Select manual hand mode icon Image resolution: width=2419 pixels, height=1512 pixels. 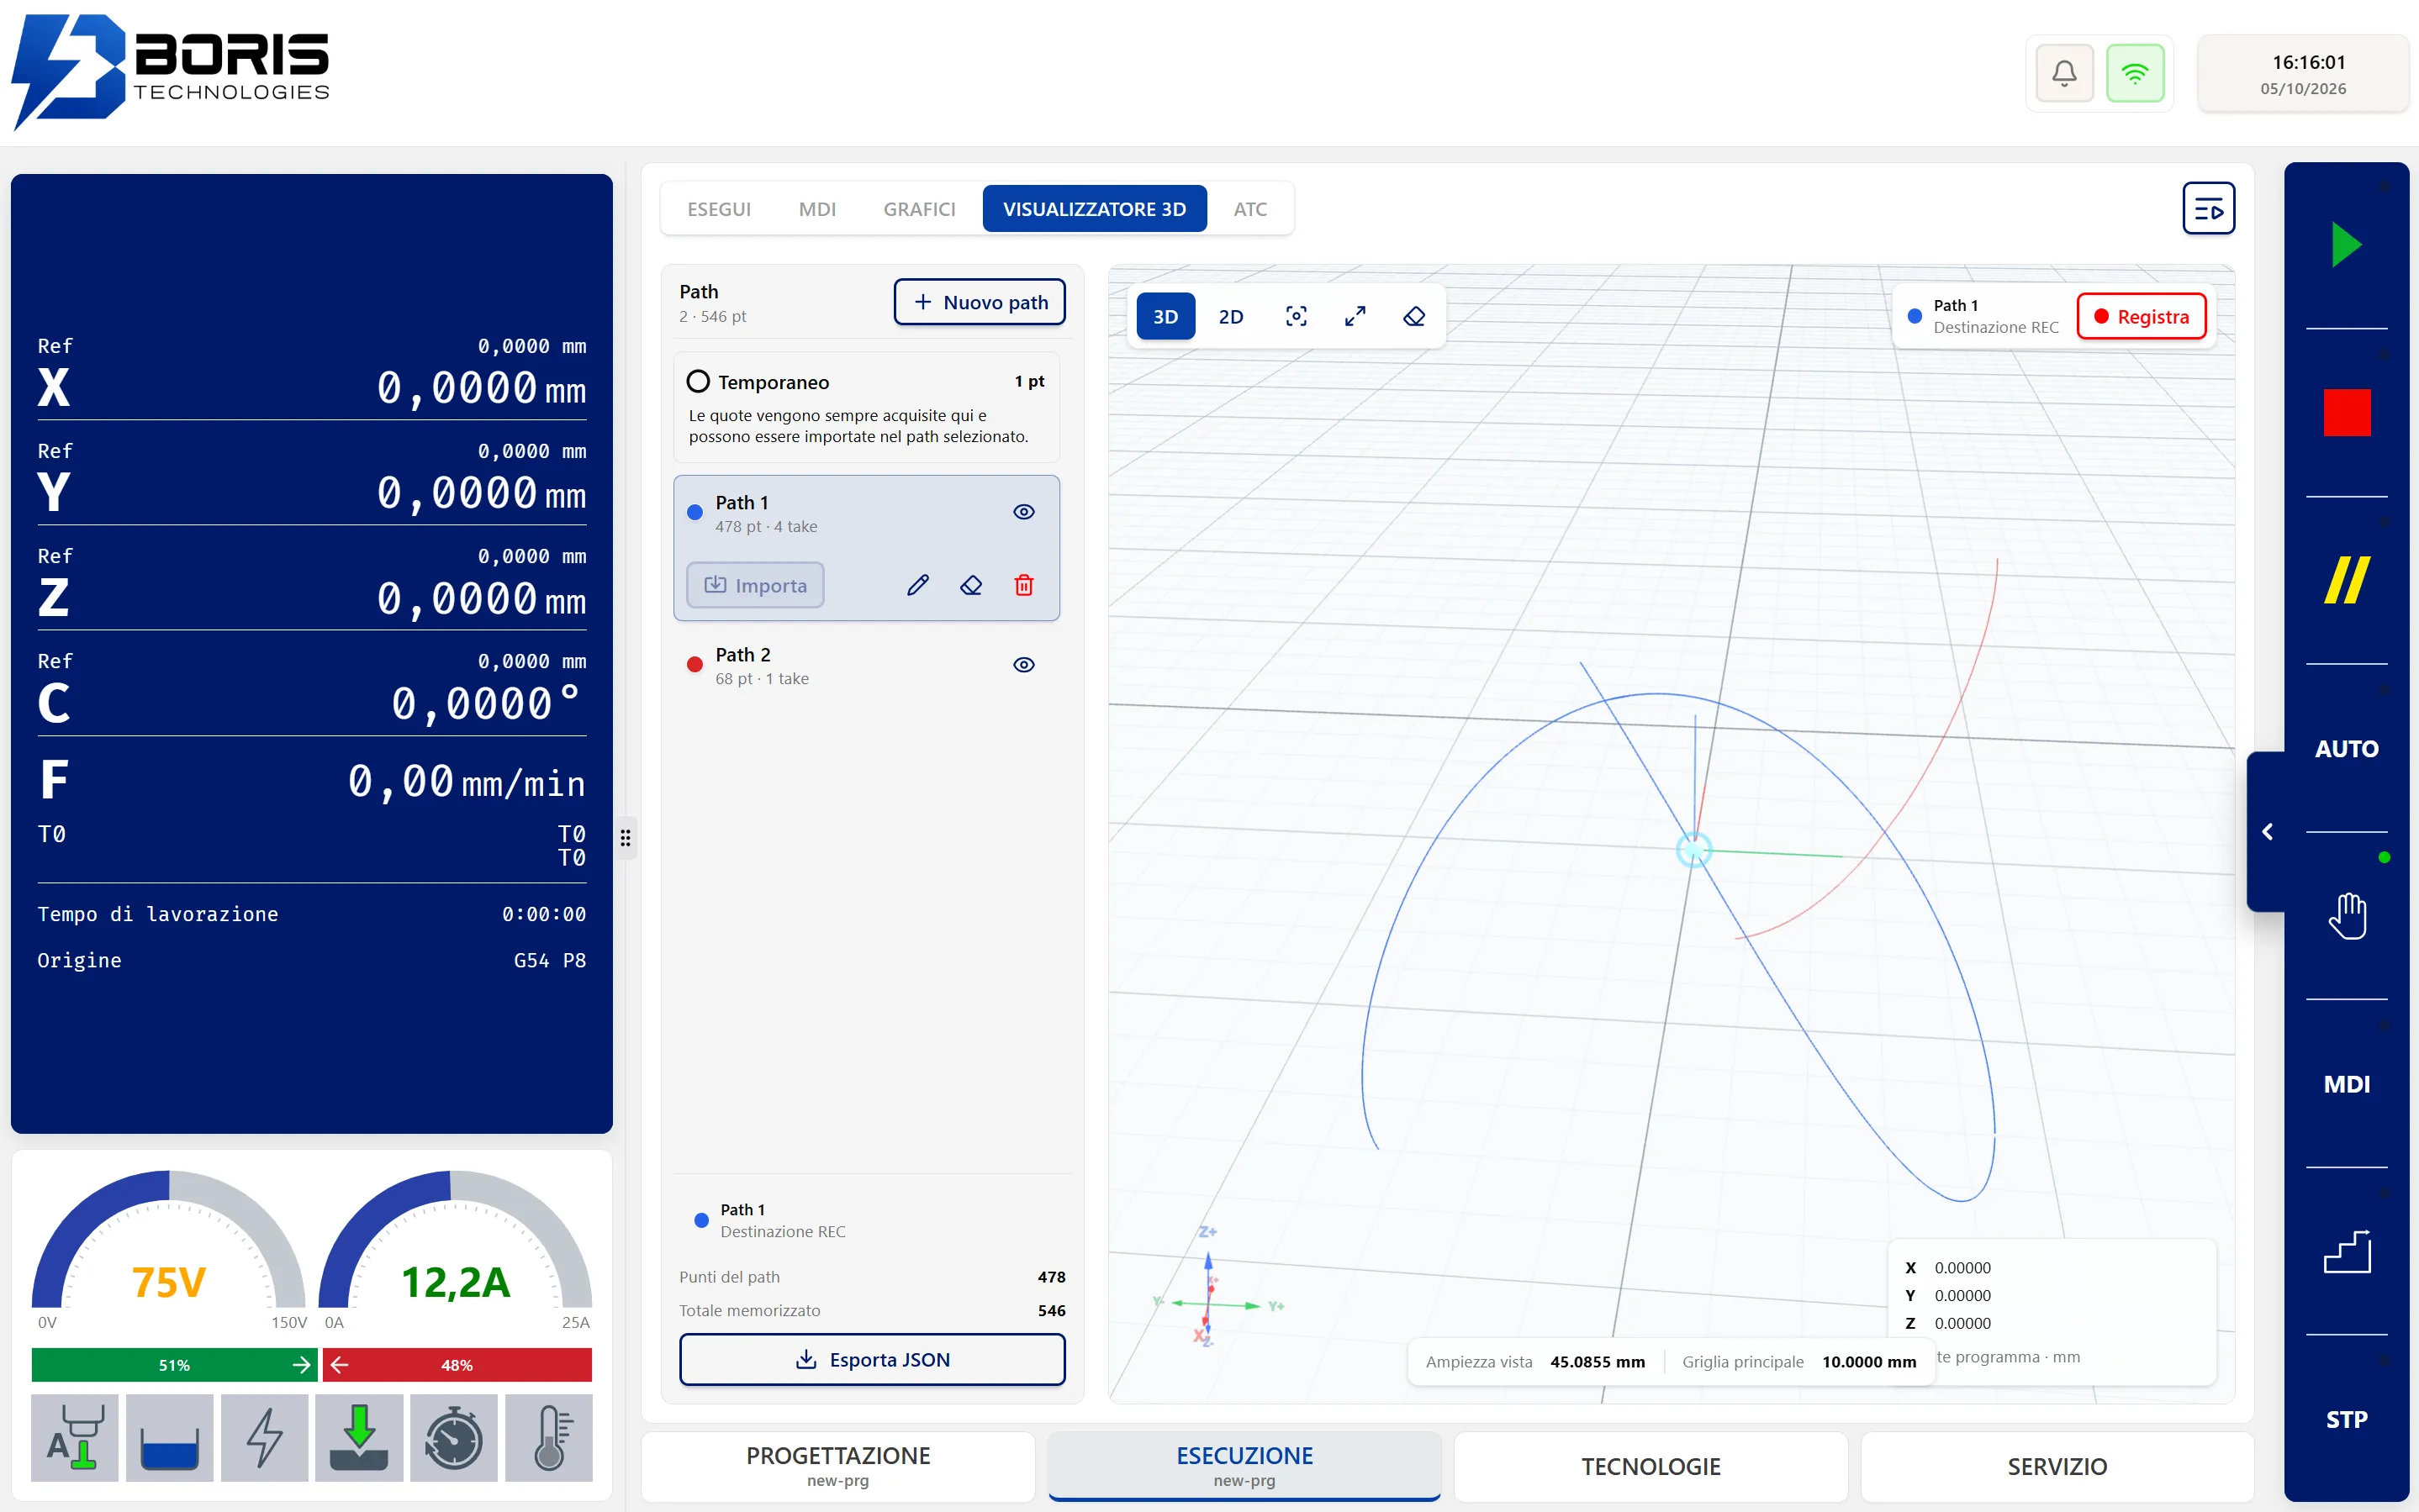pyautogui.click(x=2346, y=915)
